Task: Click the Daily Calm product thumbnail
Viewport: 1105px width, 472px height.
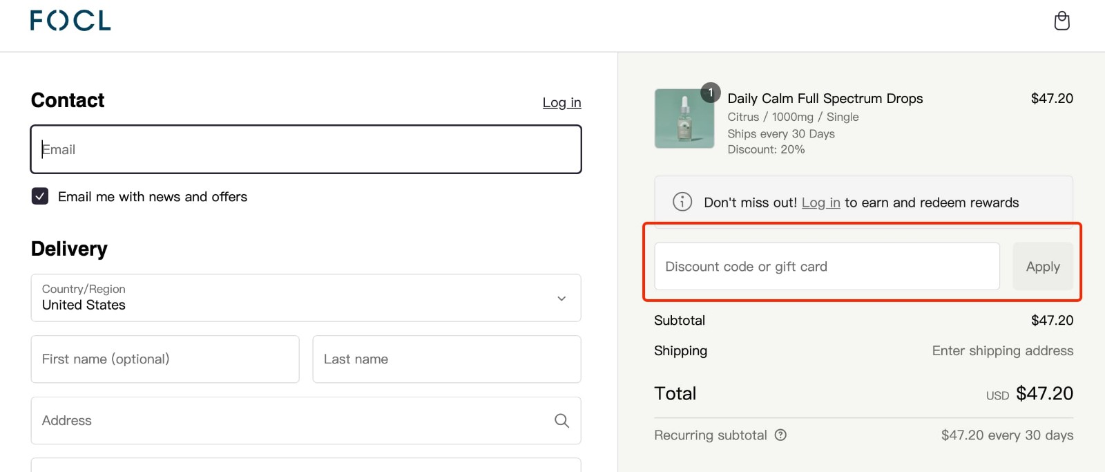Action: (x=684, y=118)
